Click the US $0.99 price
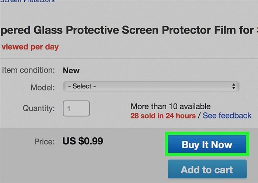 [x=83, y=141]
